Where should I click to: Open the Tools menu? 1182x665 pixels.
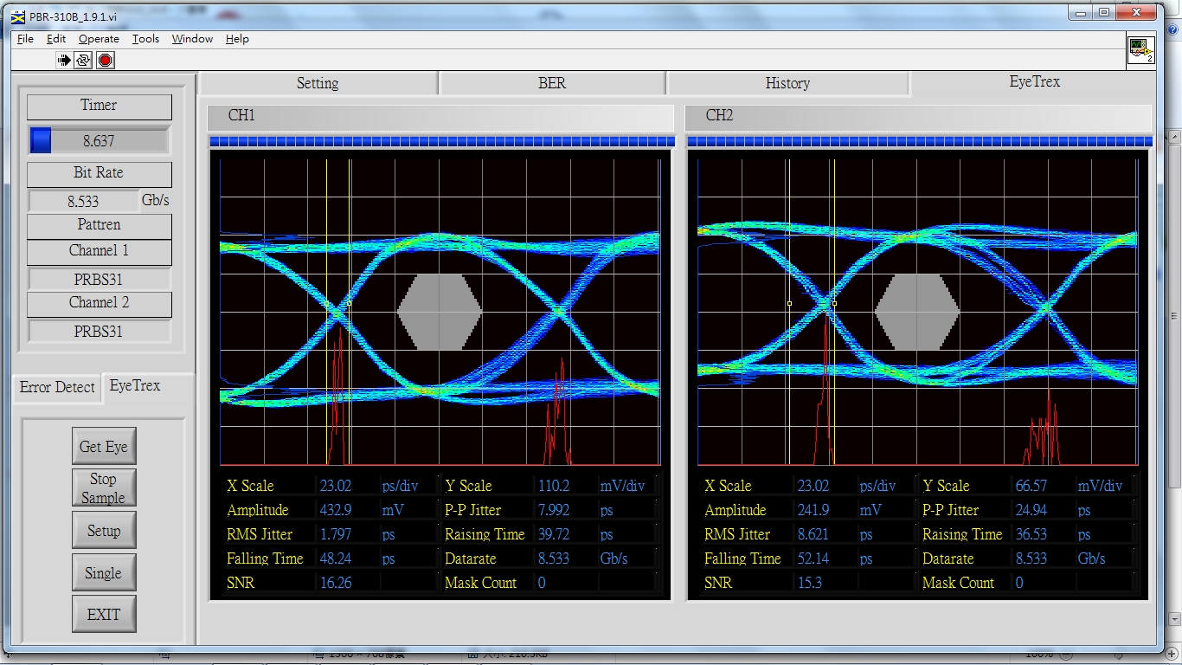[x=145, y=39]
